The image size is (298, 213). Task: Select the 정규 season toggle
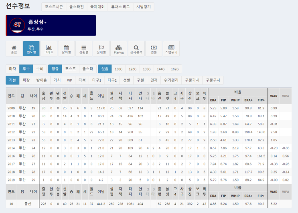[x=55, y=69]
